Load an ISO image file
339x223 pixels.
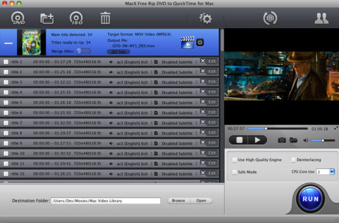(76, 18)
